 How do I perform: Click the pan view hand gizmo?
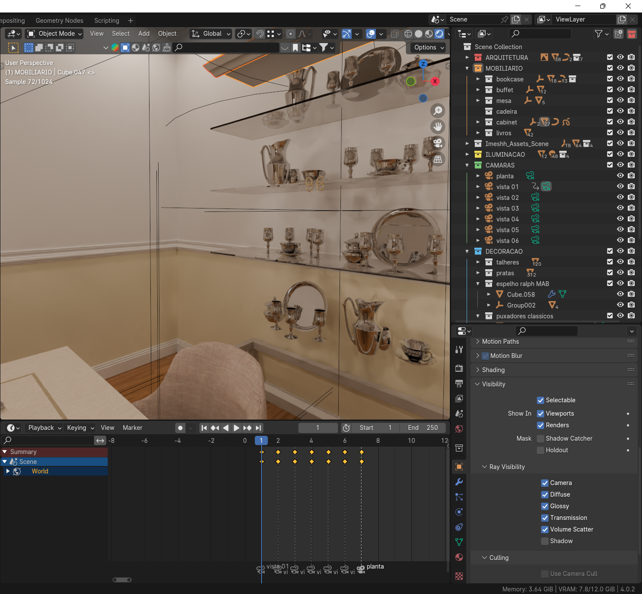tap(438, 127)
